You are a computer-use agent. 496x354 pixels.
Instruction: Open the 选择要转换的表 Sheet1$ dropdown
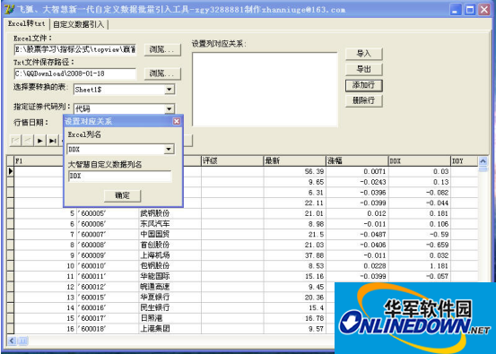[x=170, y=90]
